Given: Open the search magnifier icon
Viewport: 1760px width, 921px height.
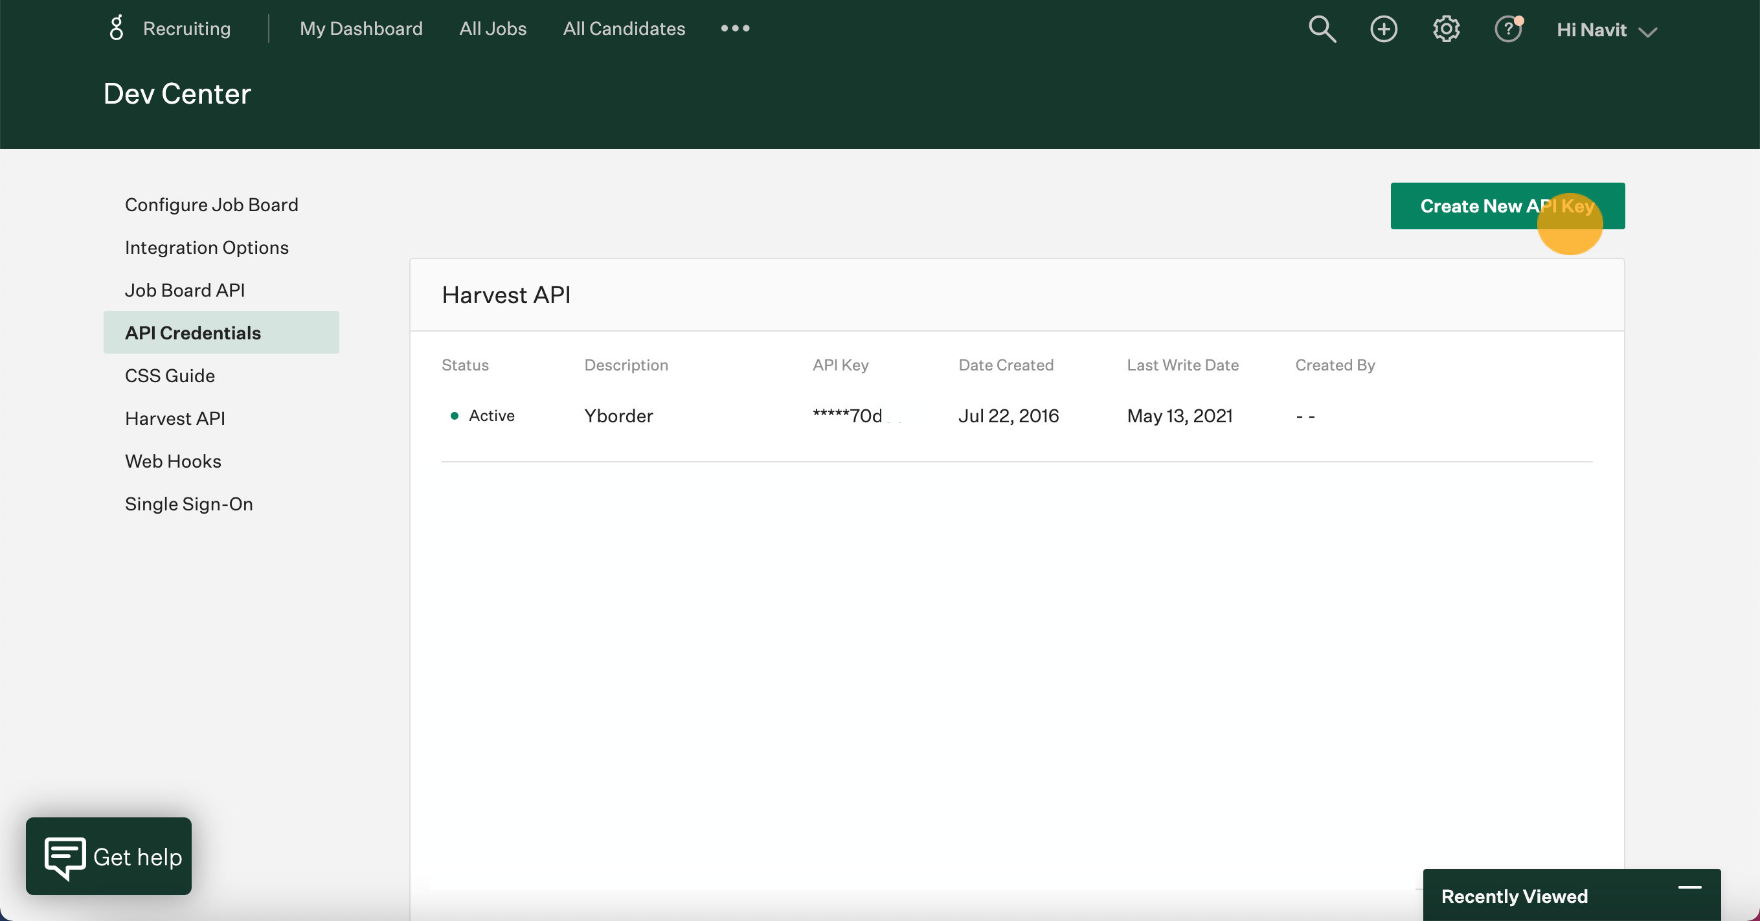Looking at the screenshot, I should pyautogui.click(x=1322, y=28).
